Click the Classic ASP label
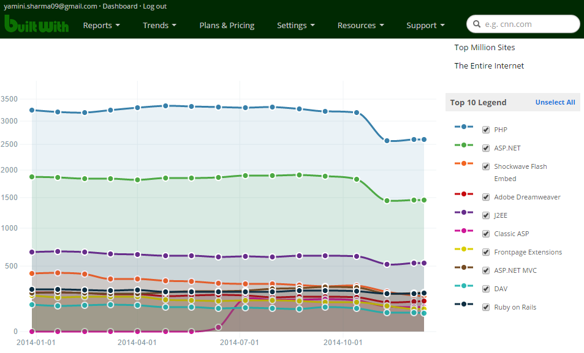Screen dimensions: 584x353 click(511, 234)
